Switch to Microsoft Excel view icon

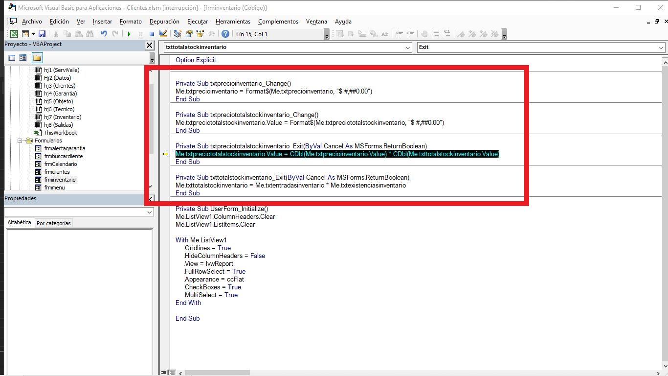click(x=14, y=34)
